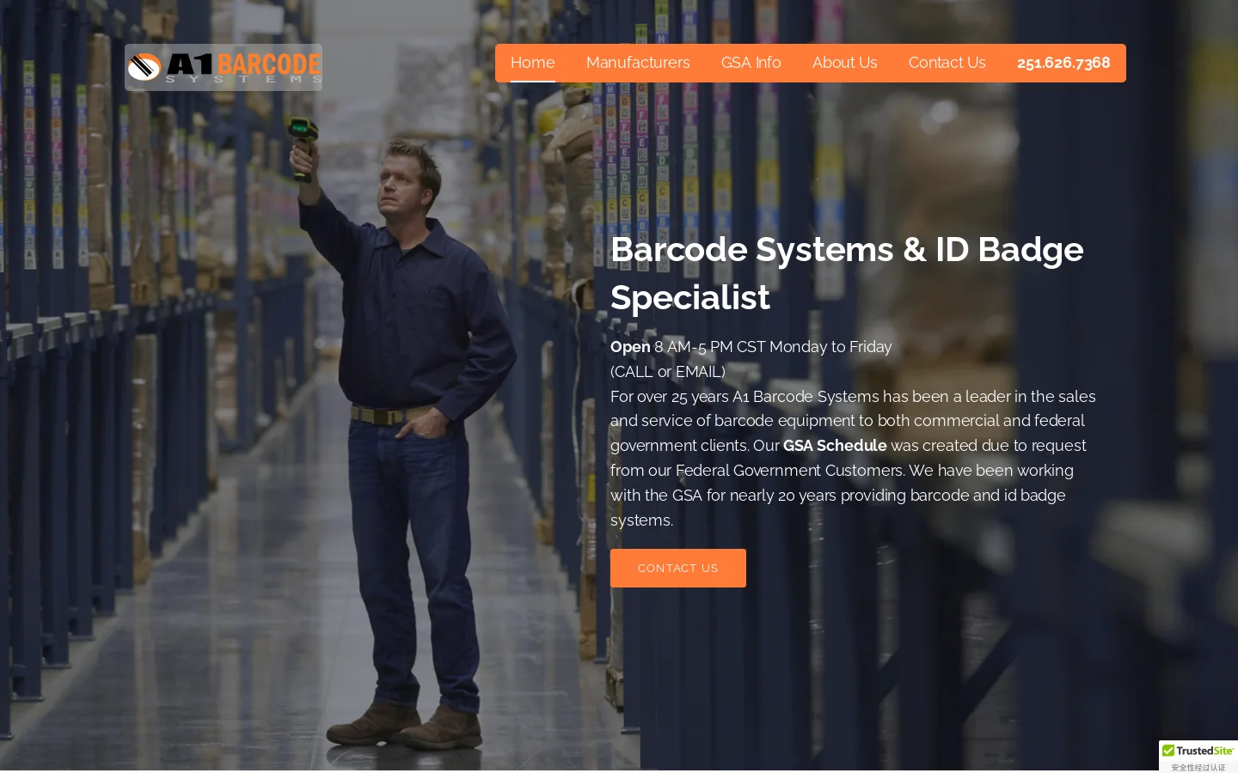Navigate to About Us
The image size is (1238, 773).
(x=845, y=63)
